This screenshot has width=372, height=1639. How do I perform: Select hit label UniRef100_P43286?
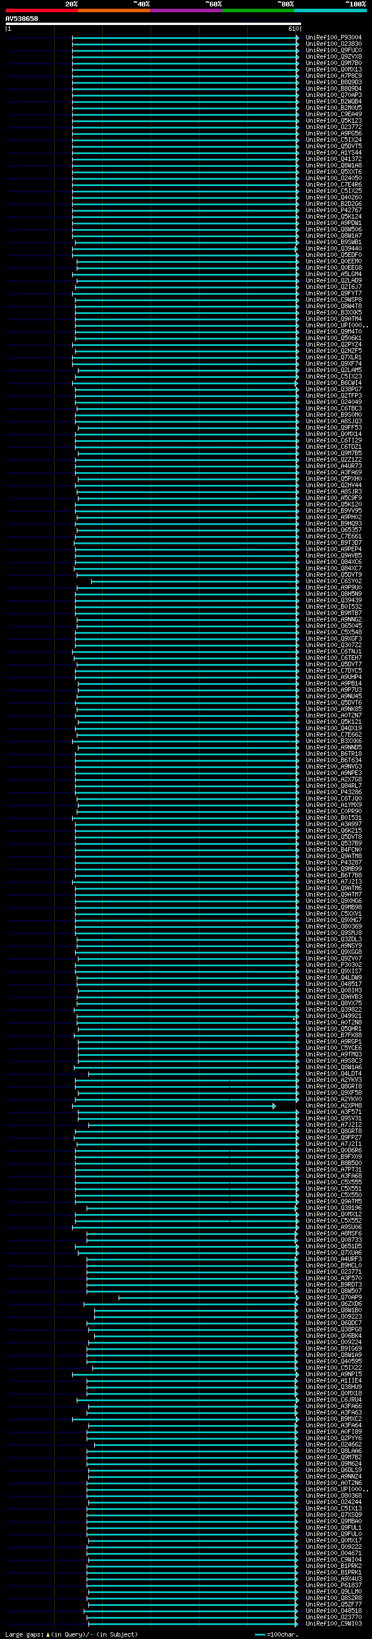[333, 792]
